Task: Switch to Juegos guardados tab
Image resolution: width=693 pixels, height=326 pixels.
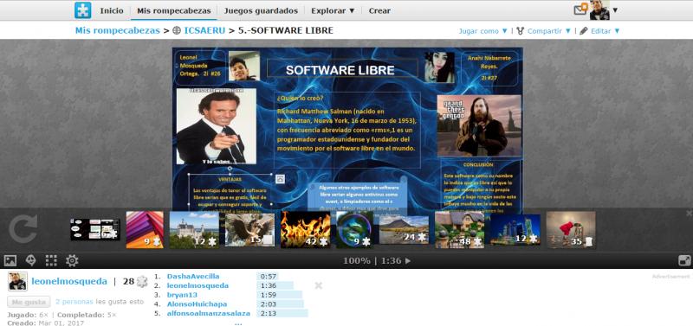Action: point(261,10)
